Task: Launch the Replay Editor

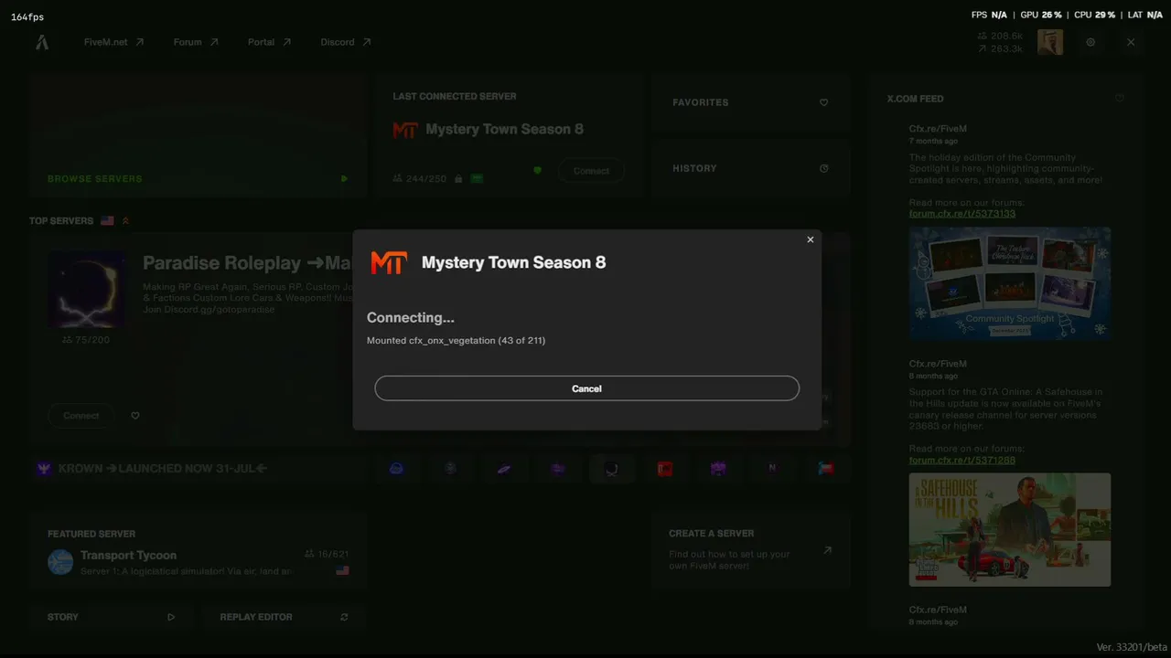Action: point(284,617)
